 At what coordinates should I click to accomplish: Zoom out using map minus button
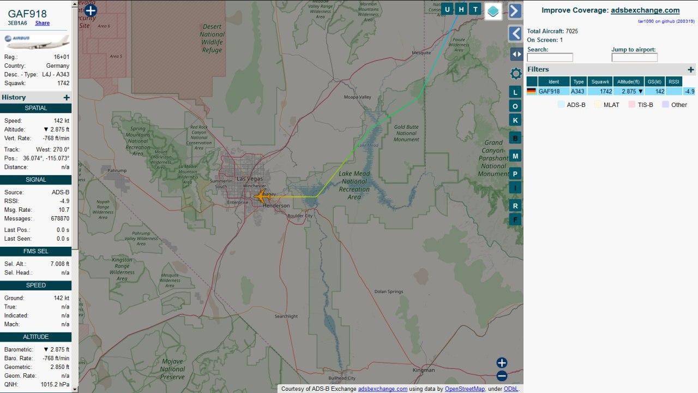click(502, 376)
